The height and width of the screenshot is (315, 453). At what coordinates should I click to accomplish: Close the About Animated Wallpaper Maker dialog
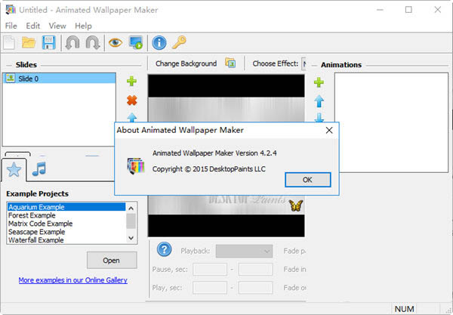coord(329,131)
